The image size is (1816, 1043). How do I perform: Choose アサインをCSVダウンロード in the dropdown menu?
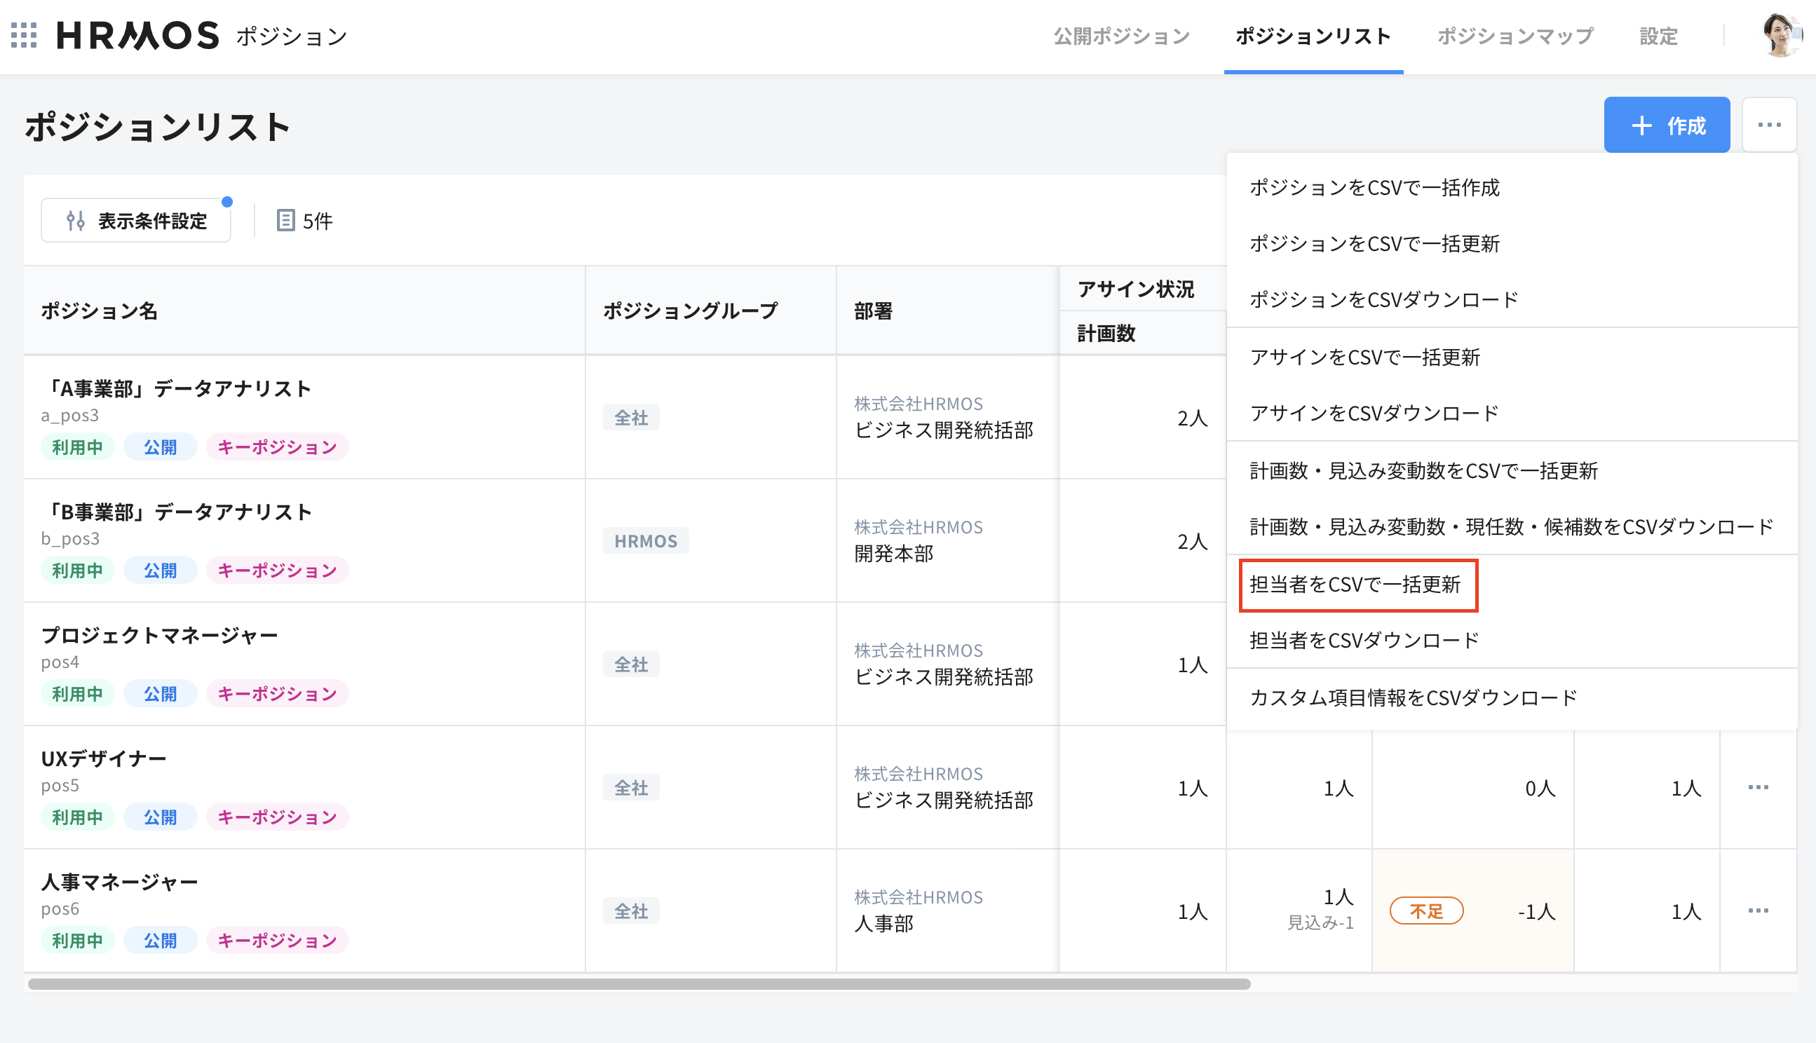[1373, 412]
